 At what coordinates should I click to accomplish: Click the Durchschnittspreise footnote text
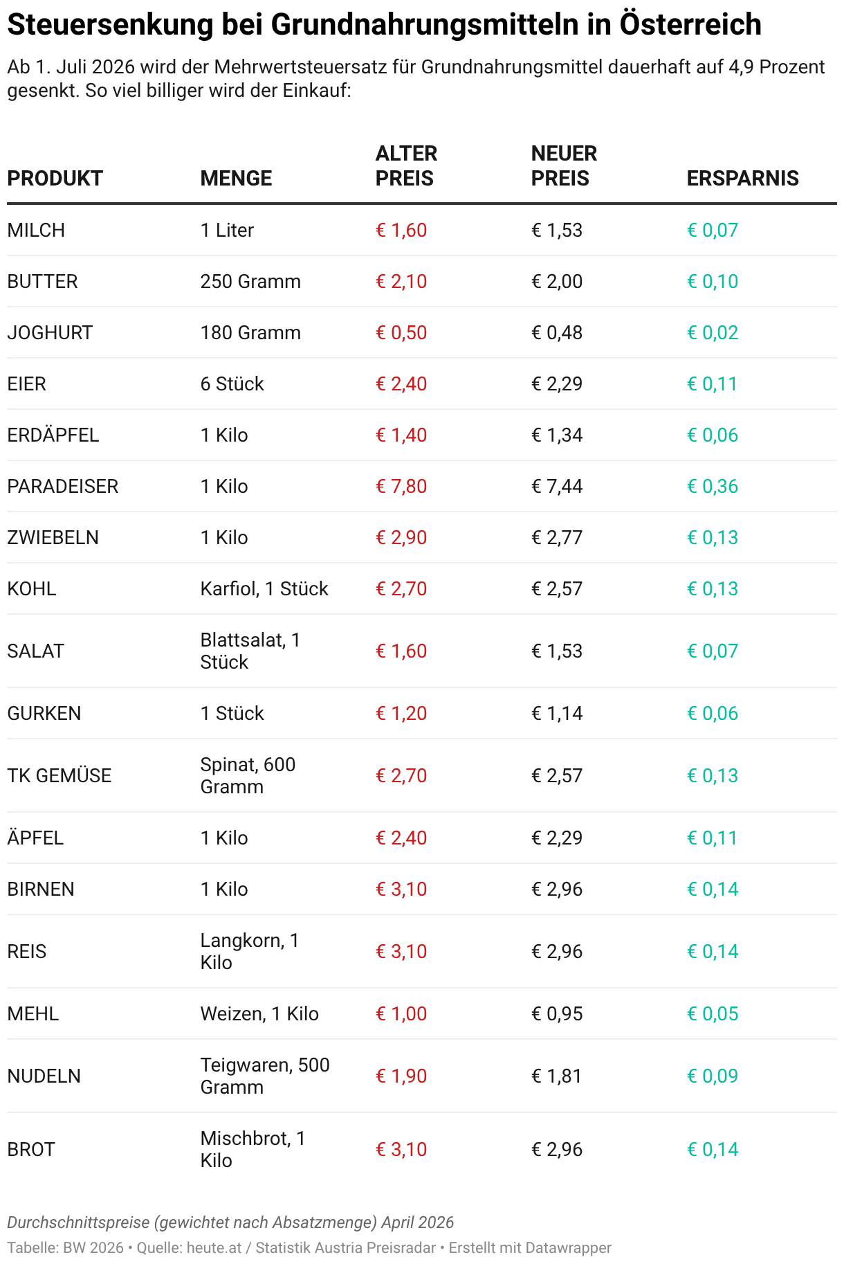click(x=230, y=1222)
